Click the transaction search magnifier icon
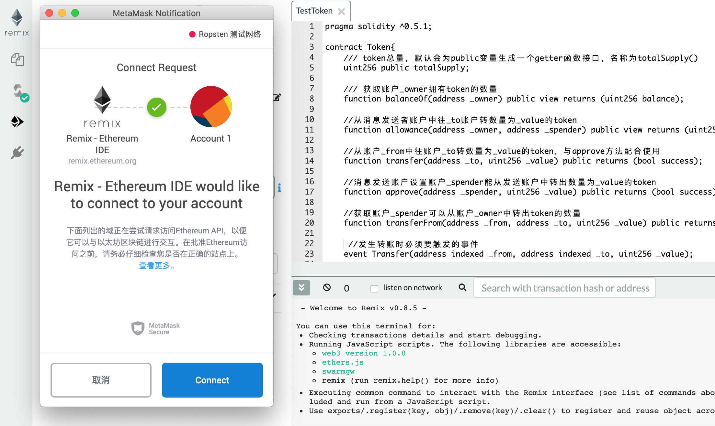This screenshot has width=715, height=426. (462, 287)
